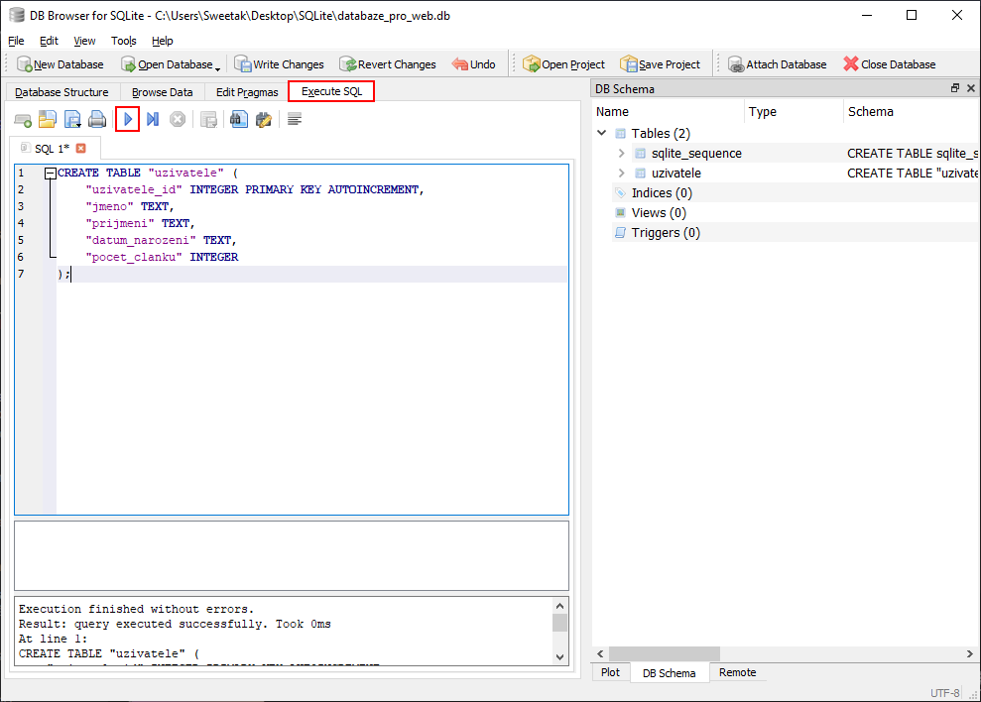981x702 pixels.
Task: Expand the uzivatele table node
Action: (x=621, y=174)
